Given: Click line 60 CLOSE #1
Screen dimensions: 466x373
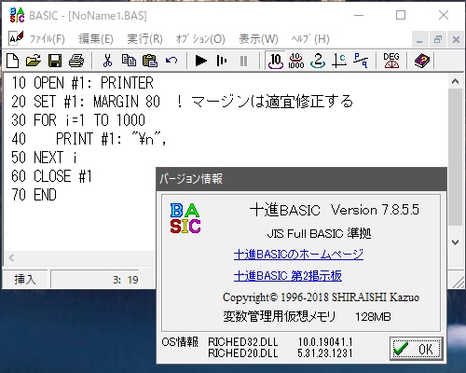Looking at the screenshot, I should pos(51,176).
